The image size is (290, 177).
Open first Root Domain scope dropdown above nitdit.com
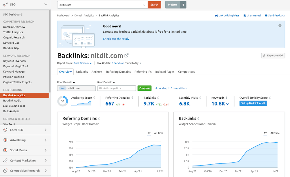66,82
